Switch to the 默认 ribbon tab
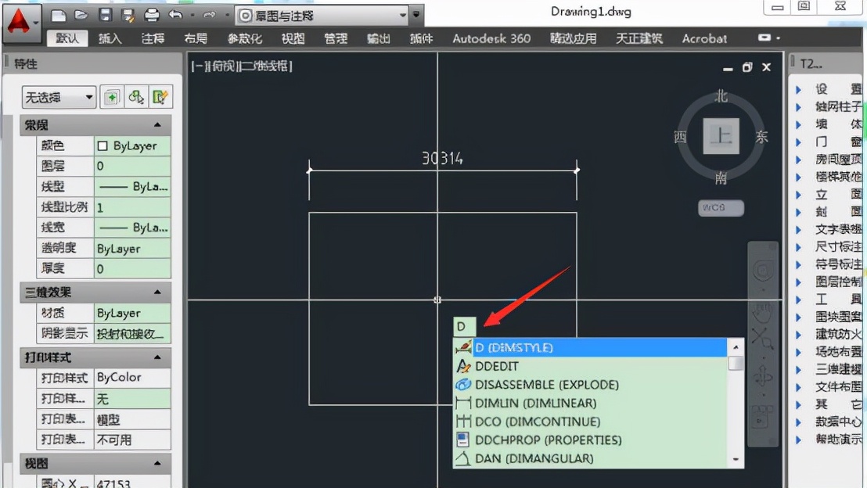867x488 pixels. coord(67,38)
